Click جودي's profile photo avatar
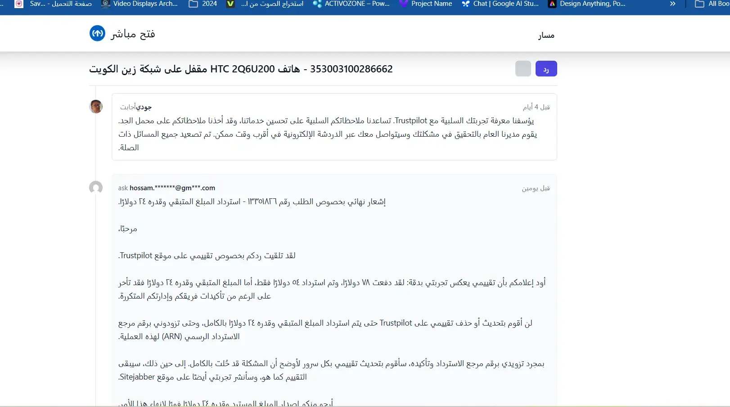This screenshot has height=407, width=730. [96, 107]
